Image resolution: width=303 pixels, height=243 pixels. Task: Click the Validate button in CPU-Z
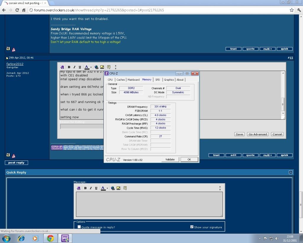click(170, 160)
